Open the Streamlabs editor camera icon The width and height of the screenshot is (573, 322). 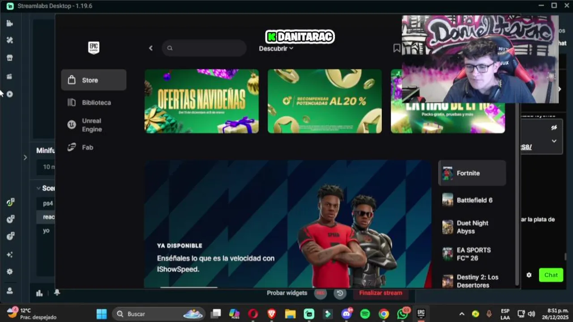tap(10, 23)
